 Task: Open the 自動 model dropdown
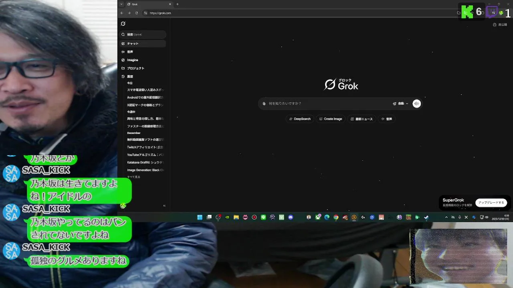pyautogui.click(x=400, y=104)
